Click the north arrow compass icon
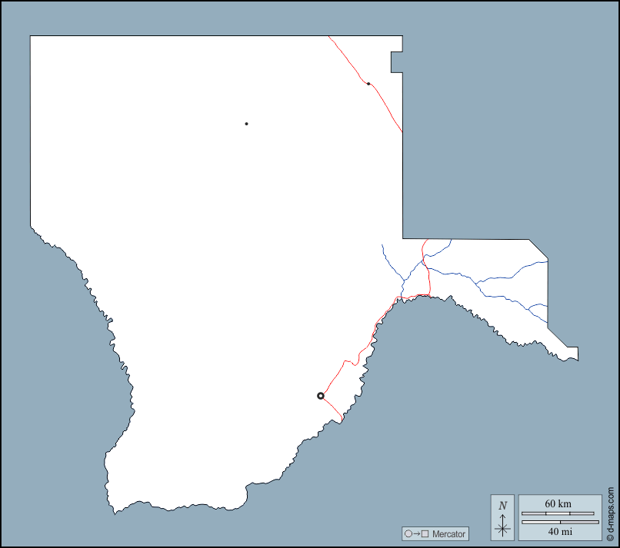620x548 pixels. coord(502,525)
